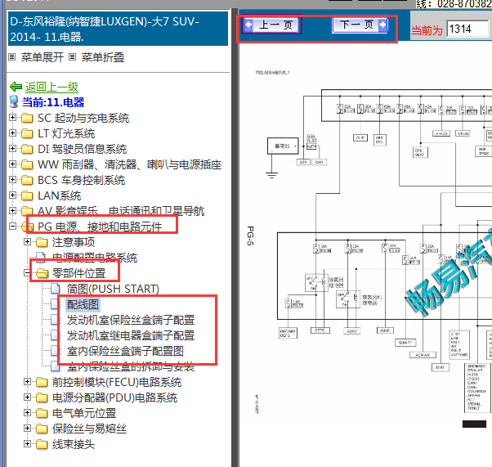
Task: Open 电源配置电路系统 document
Action: point(95,258)
